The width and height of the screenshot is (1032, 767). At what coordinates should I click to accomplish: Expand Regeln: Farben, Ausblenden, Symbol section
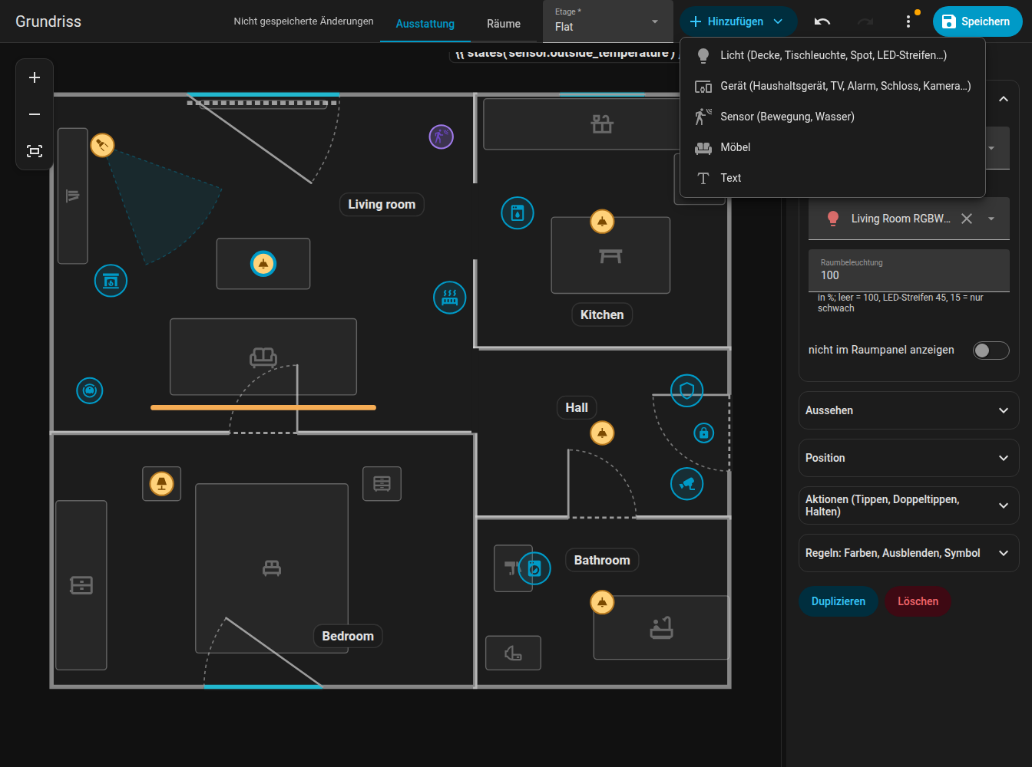pyautogui.click(x=909, y=553)
